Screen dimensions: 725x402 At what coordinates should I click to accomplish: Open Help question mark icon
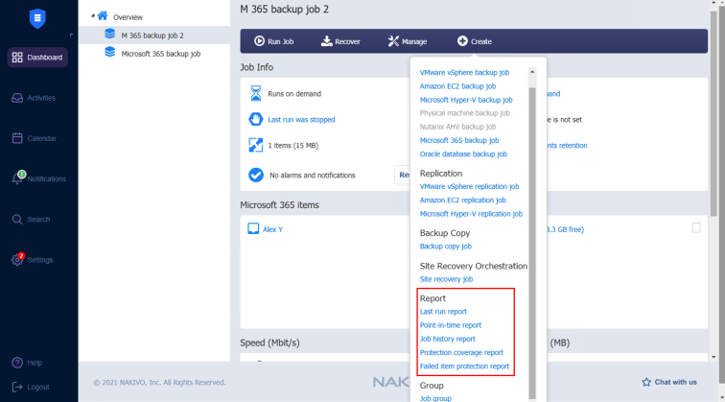click(x=17, y=363)
